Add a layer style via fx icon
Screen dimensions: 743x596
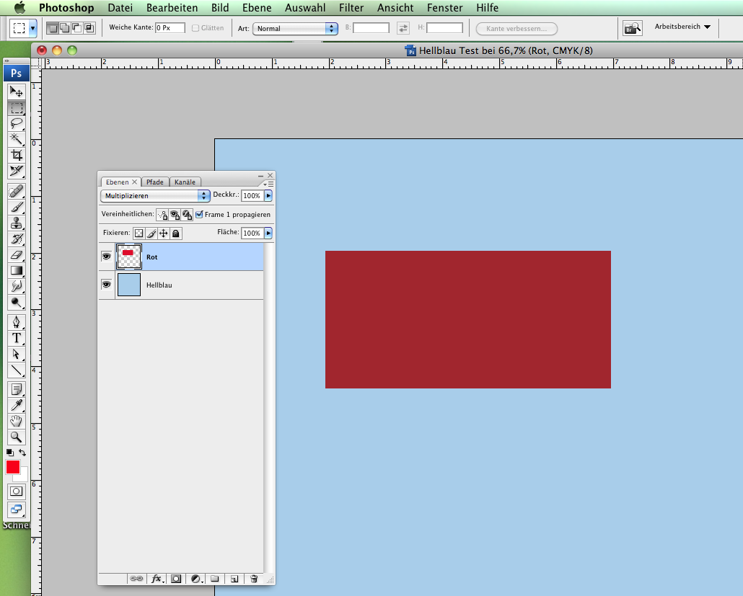157,579
